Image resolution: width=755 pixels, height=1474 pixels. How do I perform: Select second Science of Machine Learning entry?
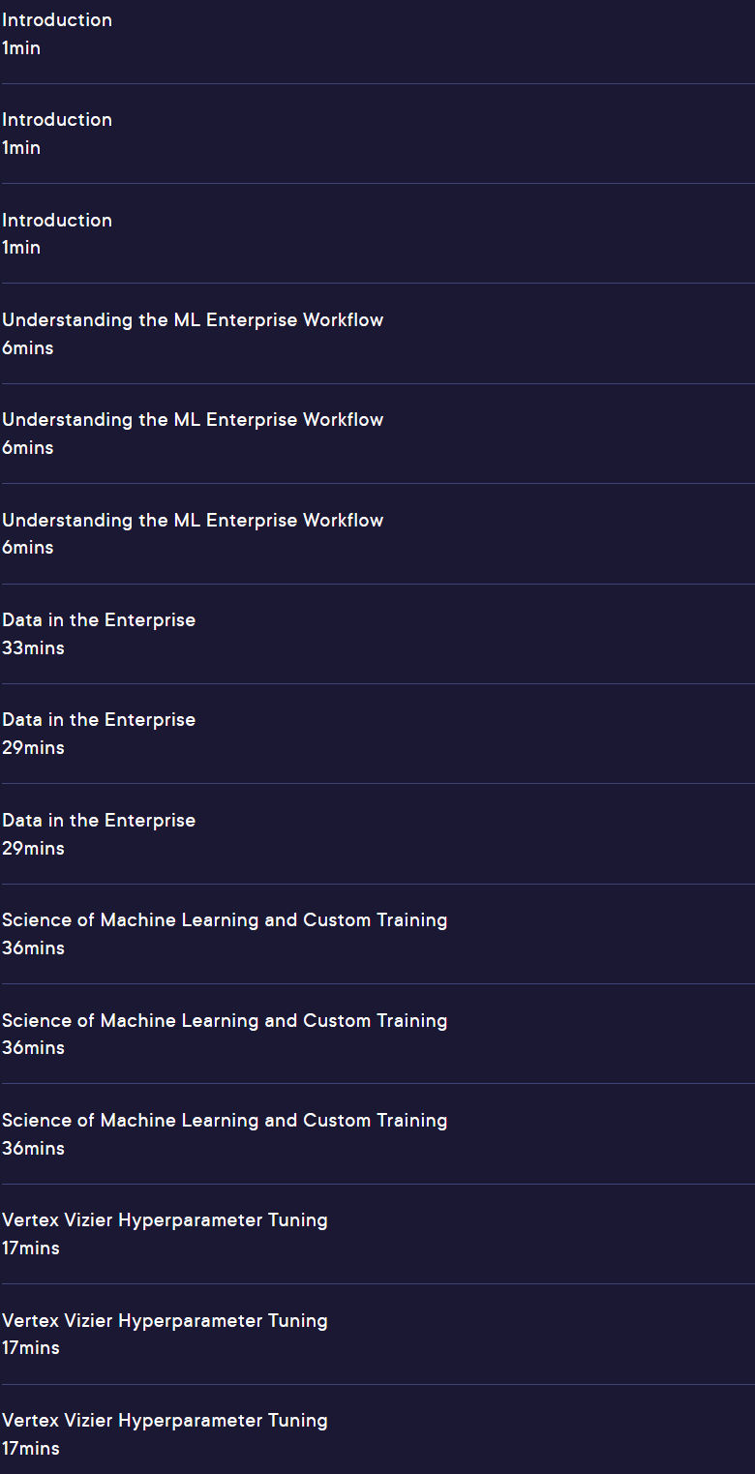[225, 1021]
